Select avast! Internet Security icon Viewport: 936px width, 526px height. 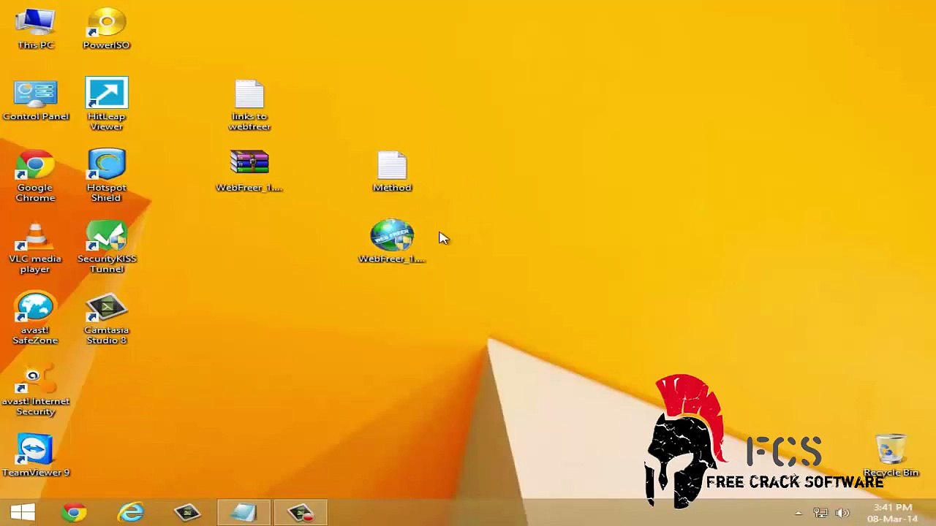(x=35, y=389)
